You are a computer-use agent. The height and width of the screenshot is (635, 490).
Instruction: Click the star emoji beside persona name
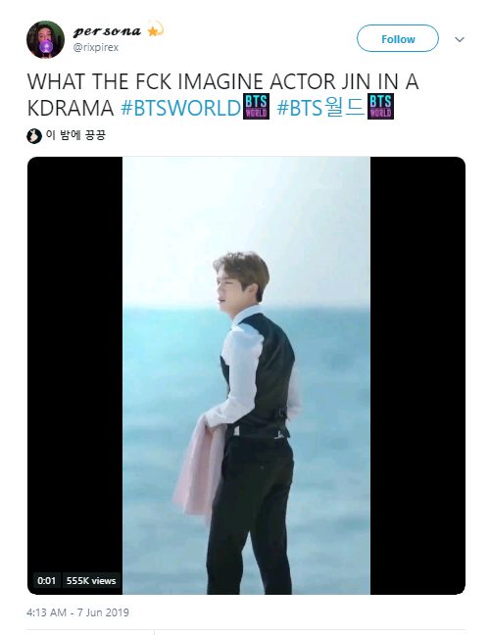[155, 29]
